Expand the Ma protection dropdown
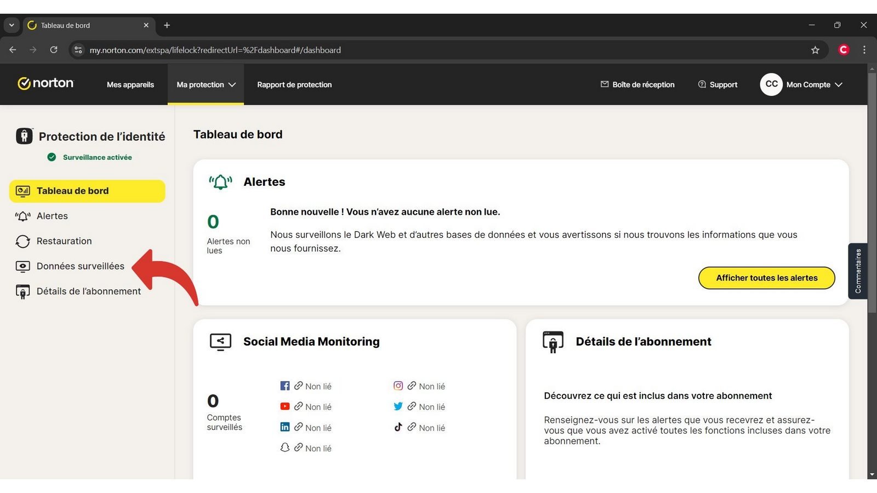This screenshot has width=877, height=493. [x=206, y=85]
